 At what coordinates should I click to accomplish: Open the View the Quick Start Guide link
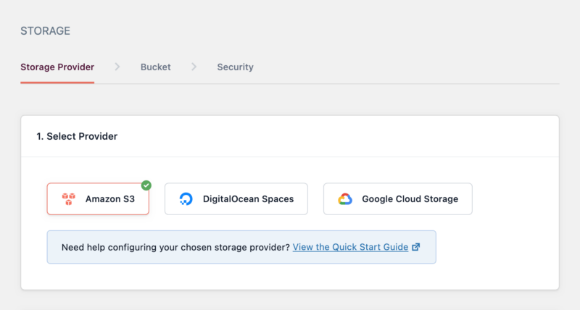pos(350,247)
